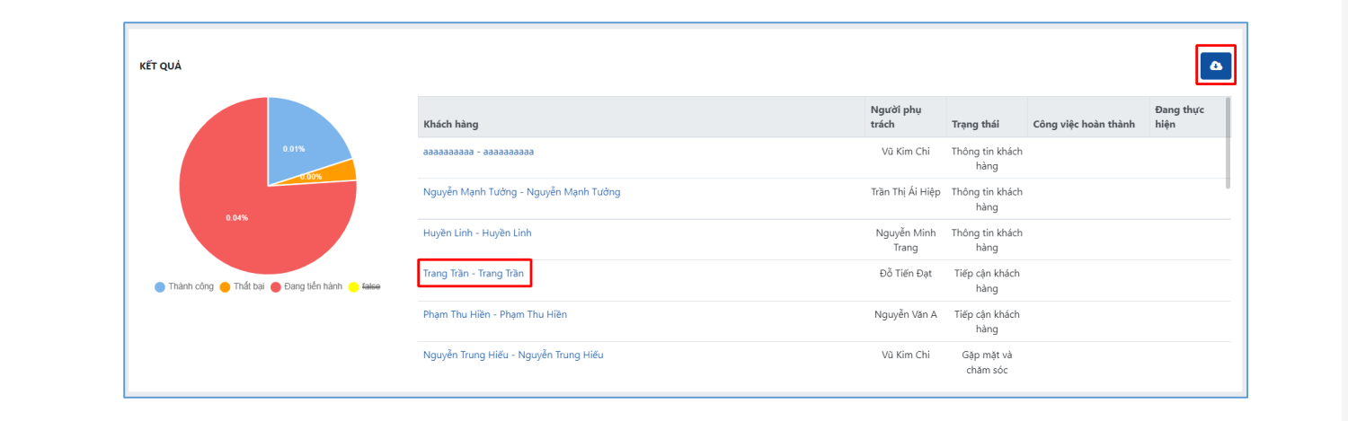Click the Người phụ trách column header
The image size is (1348, 421).
pos(896,117)
